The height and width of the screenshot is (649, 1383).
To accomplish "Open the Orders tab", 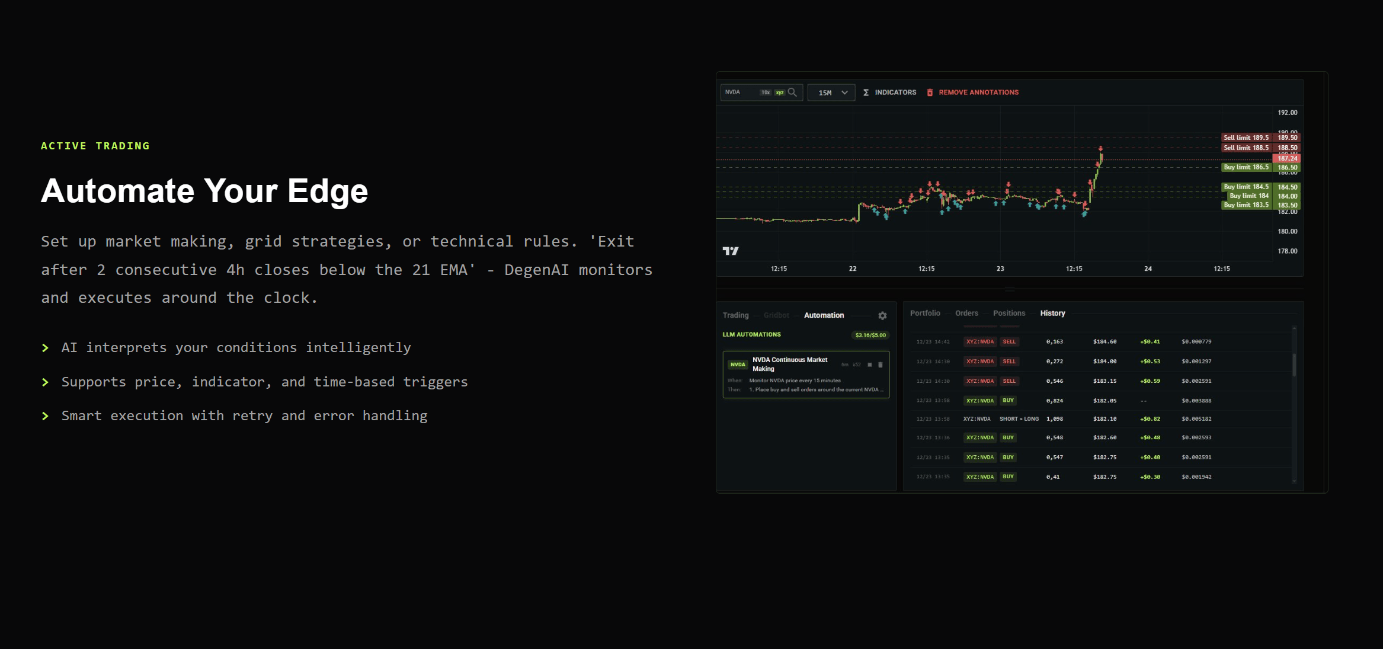I will pyautogui.click(x=966, y=313).
